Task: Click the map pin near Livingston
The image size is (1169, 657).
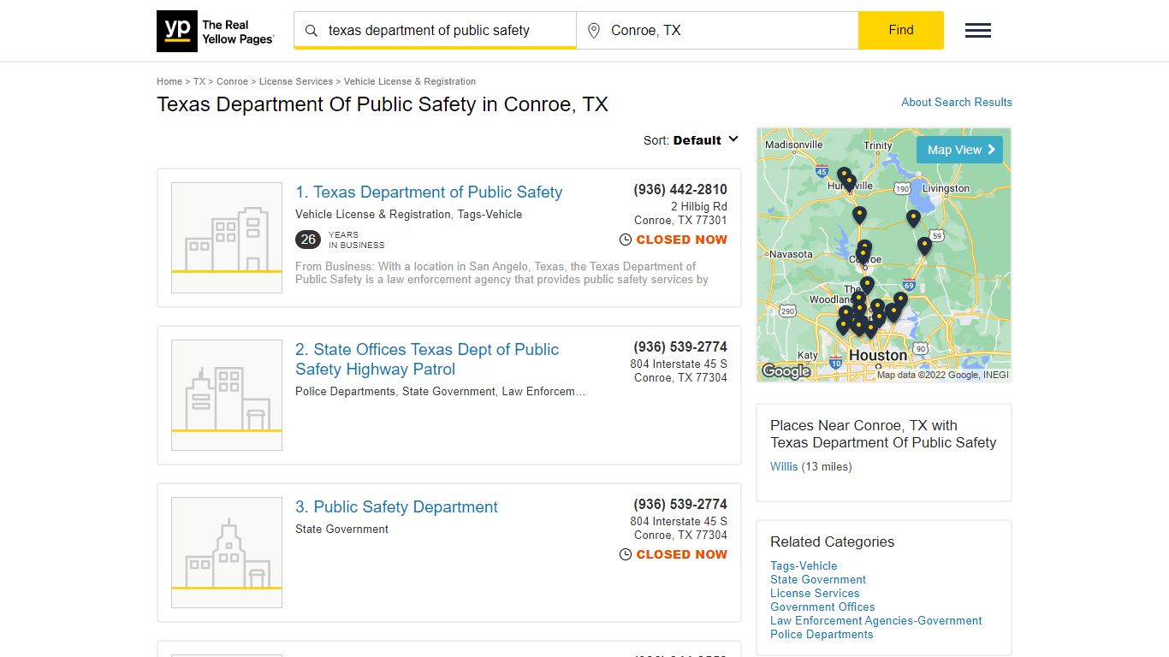Action: pyautogui.click(x=913, y=218)
